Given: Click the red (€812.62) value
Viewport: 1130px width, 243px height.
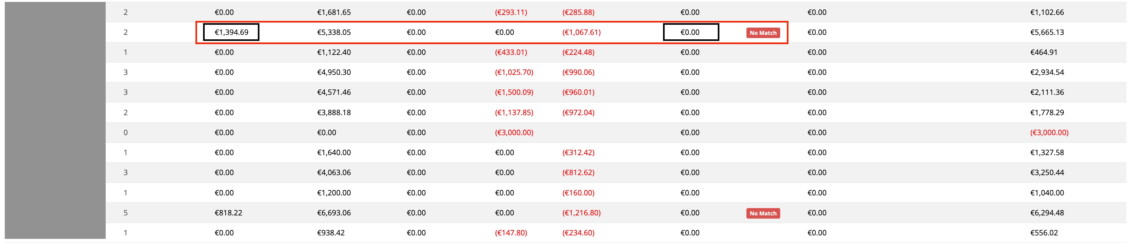Looking at the screenshot, I should coord(578,173).
